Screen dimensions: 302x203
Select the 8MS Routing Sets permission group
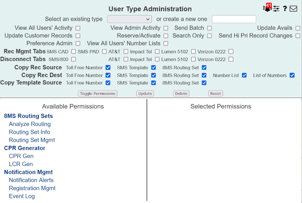(28, 116)
